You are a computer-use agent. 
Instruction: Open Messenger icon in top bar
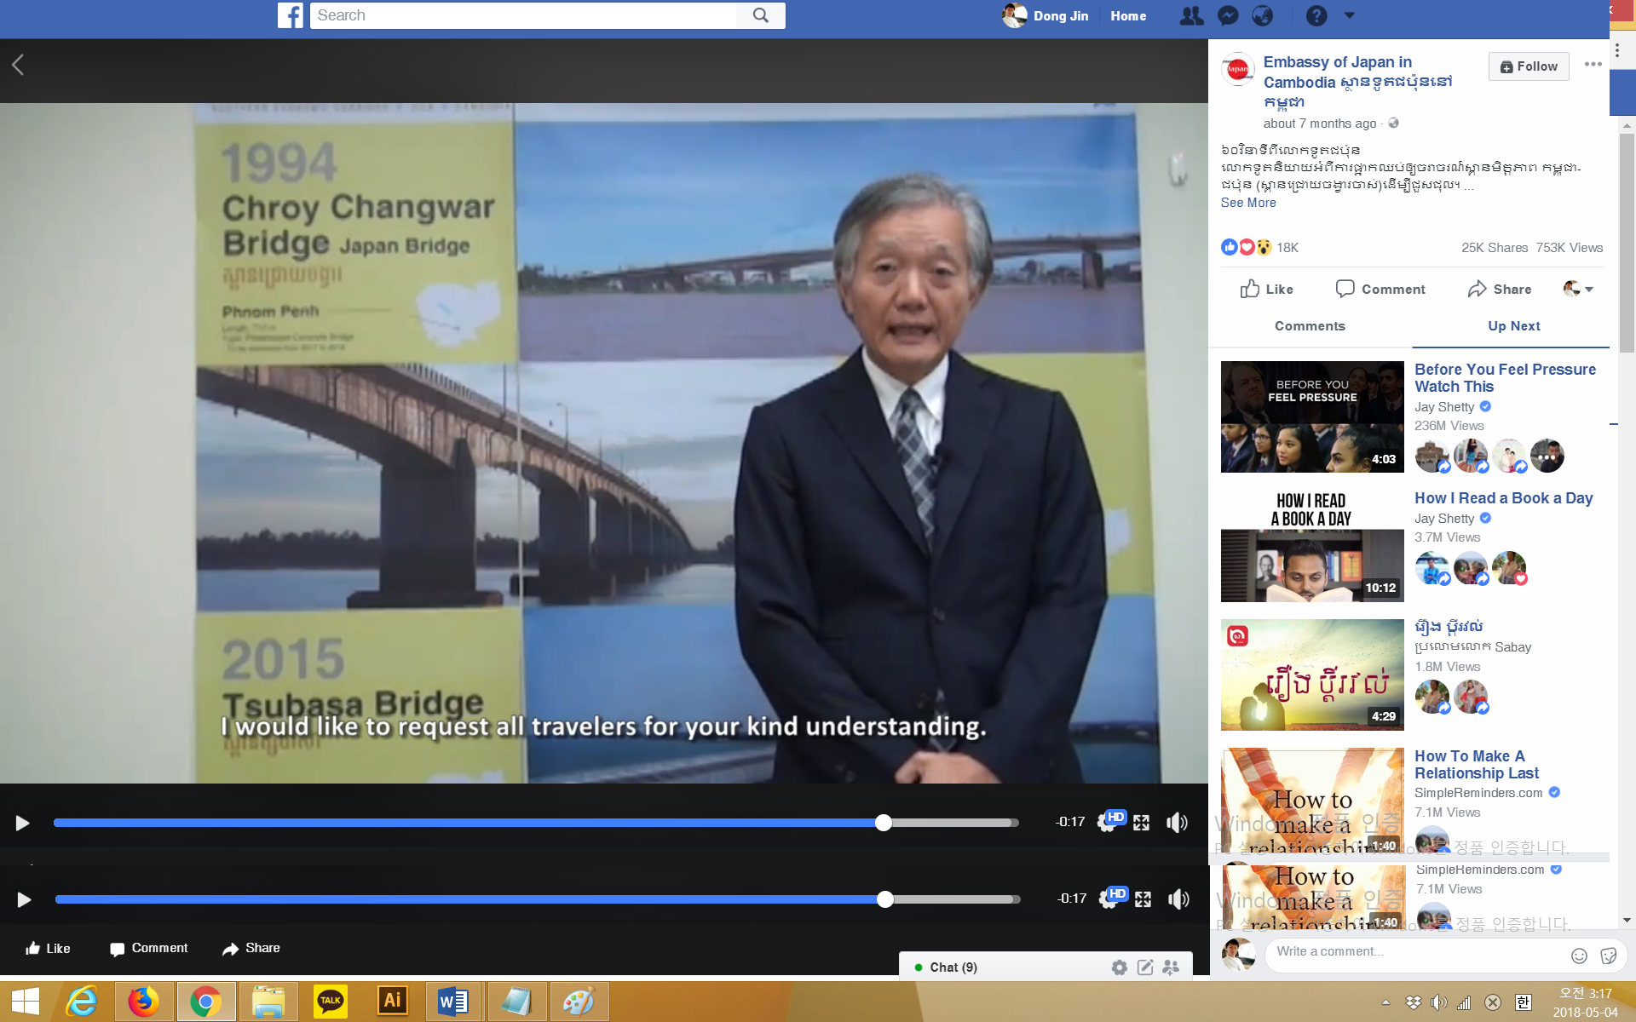[x=1228, y=15]
